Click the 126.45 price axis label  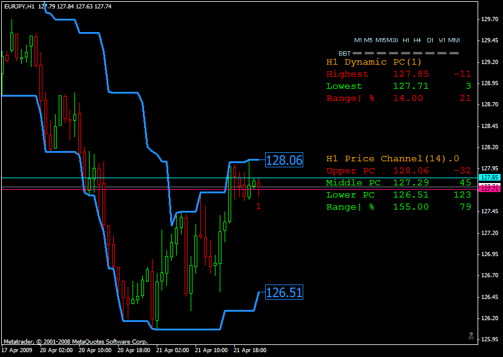click(x=490, y=297)
